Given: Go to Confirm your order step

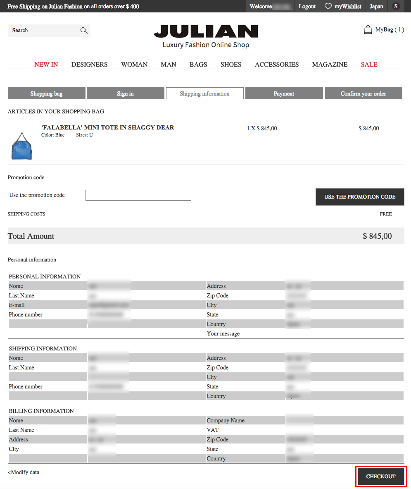Looking at the screenshot, I should tap(363, 93).
